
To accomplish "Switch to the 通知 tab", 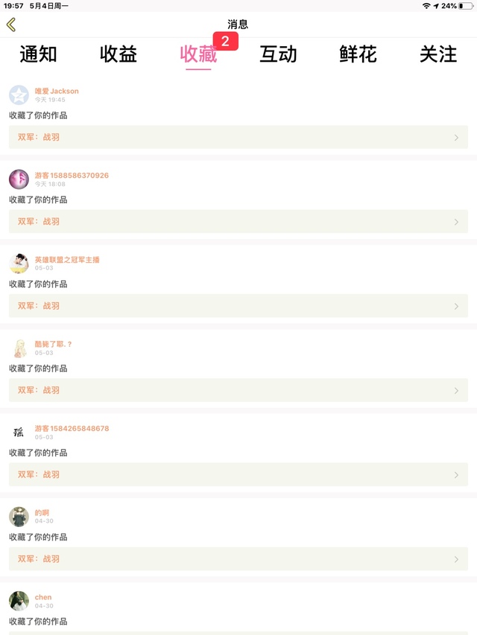I will pos(38,54).
